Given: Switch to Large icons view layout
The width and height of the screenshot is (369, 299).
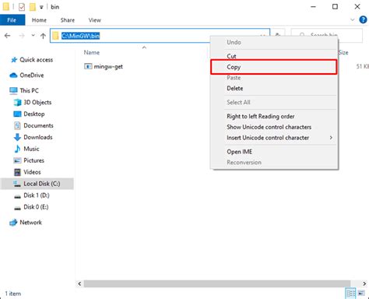Looking at the screenshot, I should pyautogui.click(x=361, y=294).
